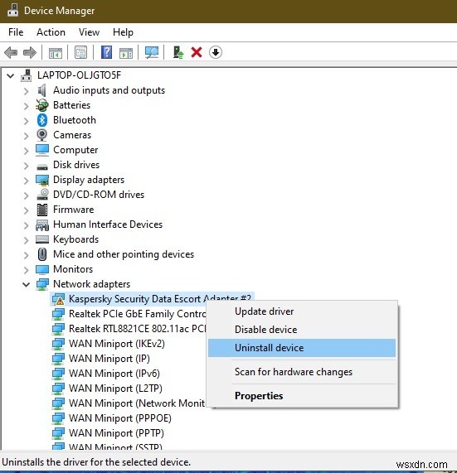Select Realtek PCIe GbE Family Controller
This screenshot has width=457, height=473.
coord(138,314)
